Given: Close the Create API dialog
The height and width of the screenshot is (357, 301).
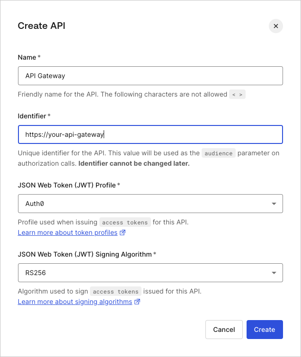Looking at the screenshot, I should [x=276, y=26].
